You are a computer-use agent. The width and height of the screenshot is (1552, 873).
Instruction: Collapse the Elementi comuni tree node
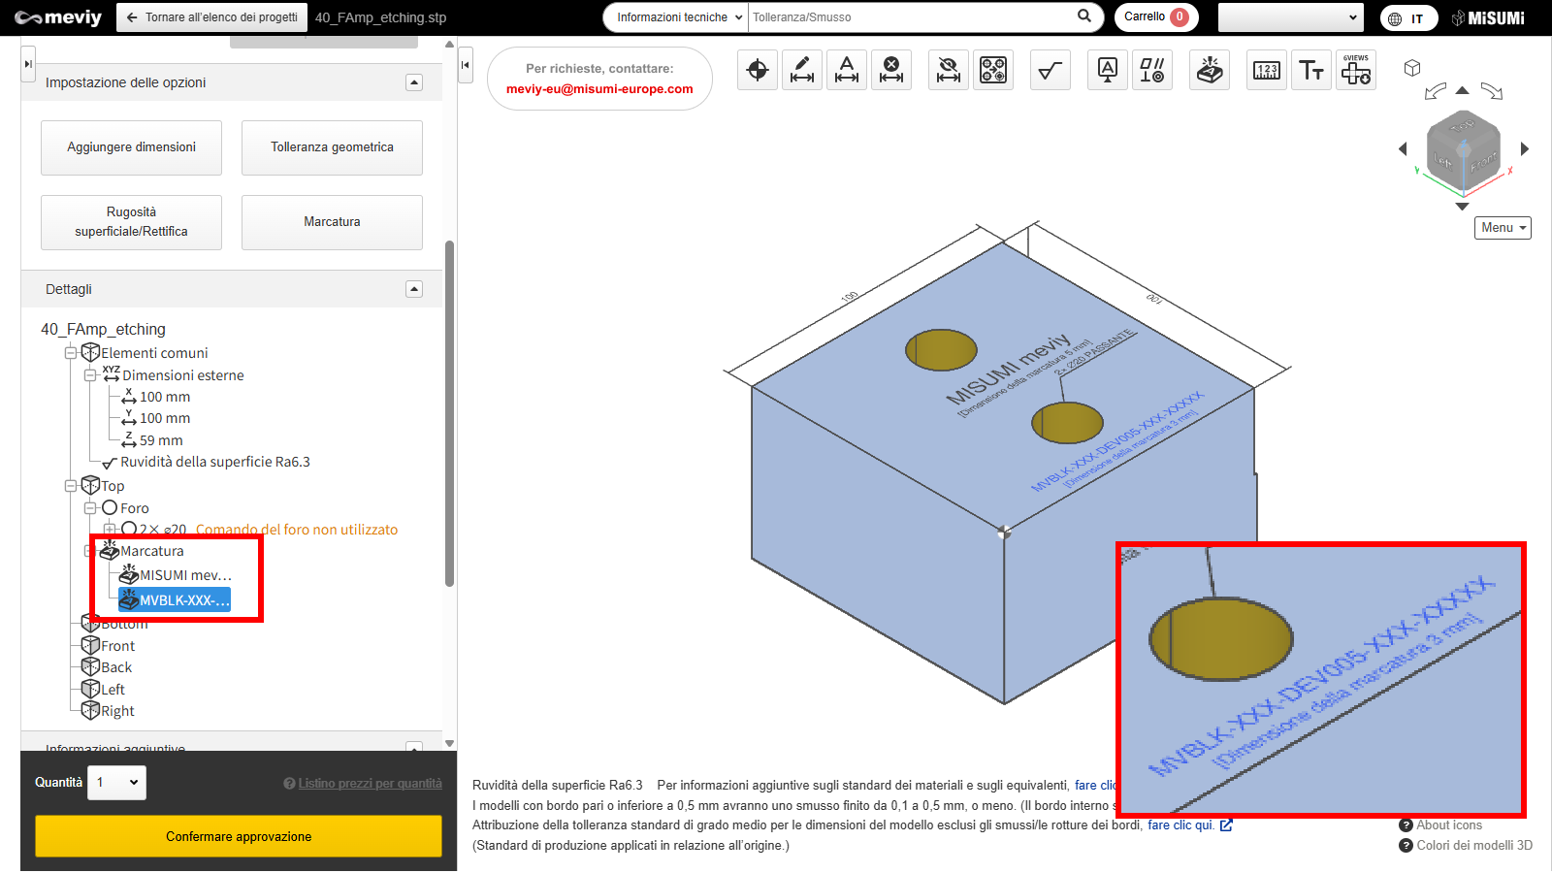point(71,353)
